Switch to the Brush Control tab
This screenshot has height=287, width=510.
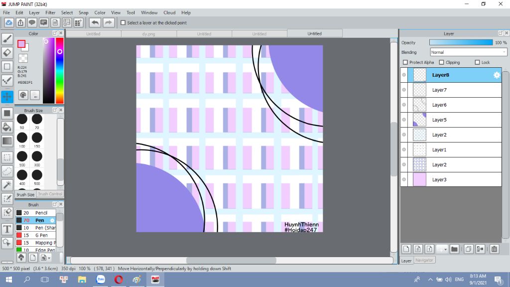click(x=50, y=194)
